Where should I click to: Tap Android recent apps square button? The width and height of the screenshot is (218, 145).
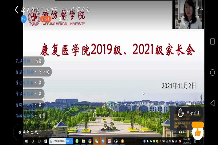(x=212, y=42)
